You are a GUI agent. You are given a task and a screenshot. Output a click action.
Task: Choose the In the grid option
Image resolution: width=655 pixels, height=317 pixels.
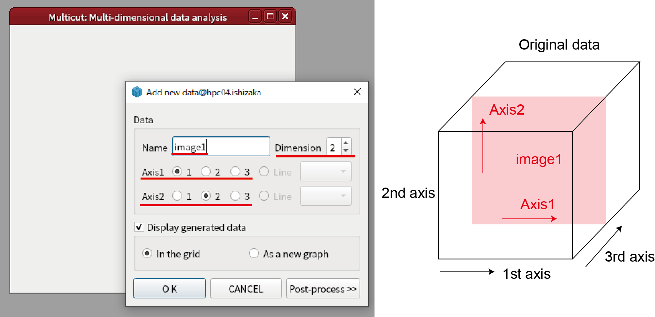click(x=147, y=254)
